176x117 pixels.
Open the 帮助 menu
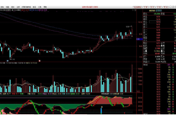coord(45,7)
